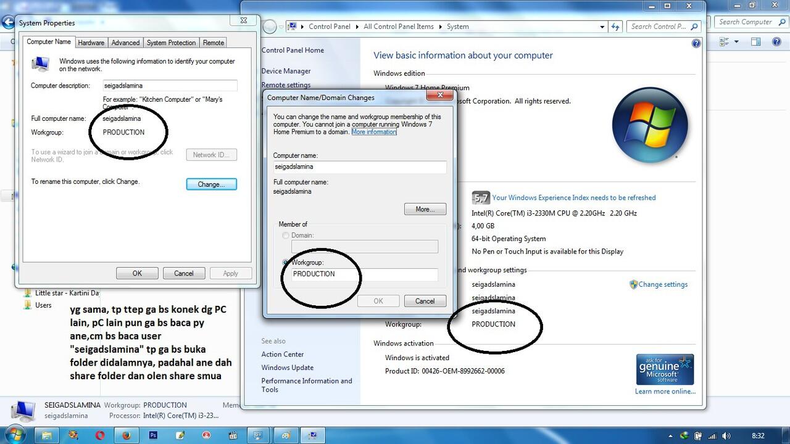Click the clock showing 8:32
The height and width of the screenshot is (444, 790).
pyautogui.click(x=758, y=436)
